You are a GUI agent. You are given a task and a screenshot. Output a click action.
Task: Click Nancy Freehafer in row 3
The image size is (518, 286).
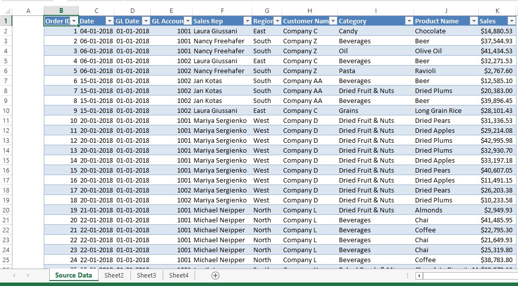(x=222, y=41)
